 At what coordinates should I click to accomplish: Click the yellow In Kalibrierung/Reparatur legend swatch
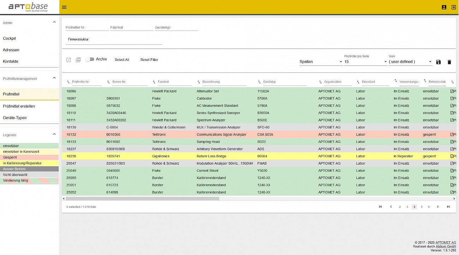(x=29, y=163)
